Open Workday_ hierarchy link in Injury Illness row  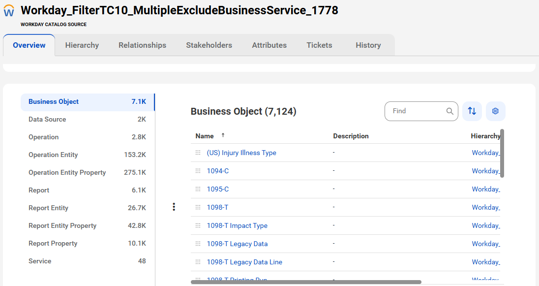(486, 153)
